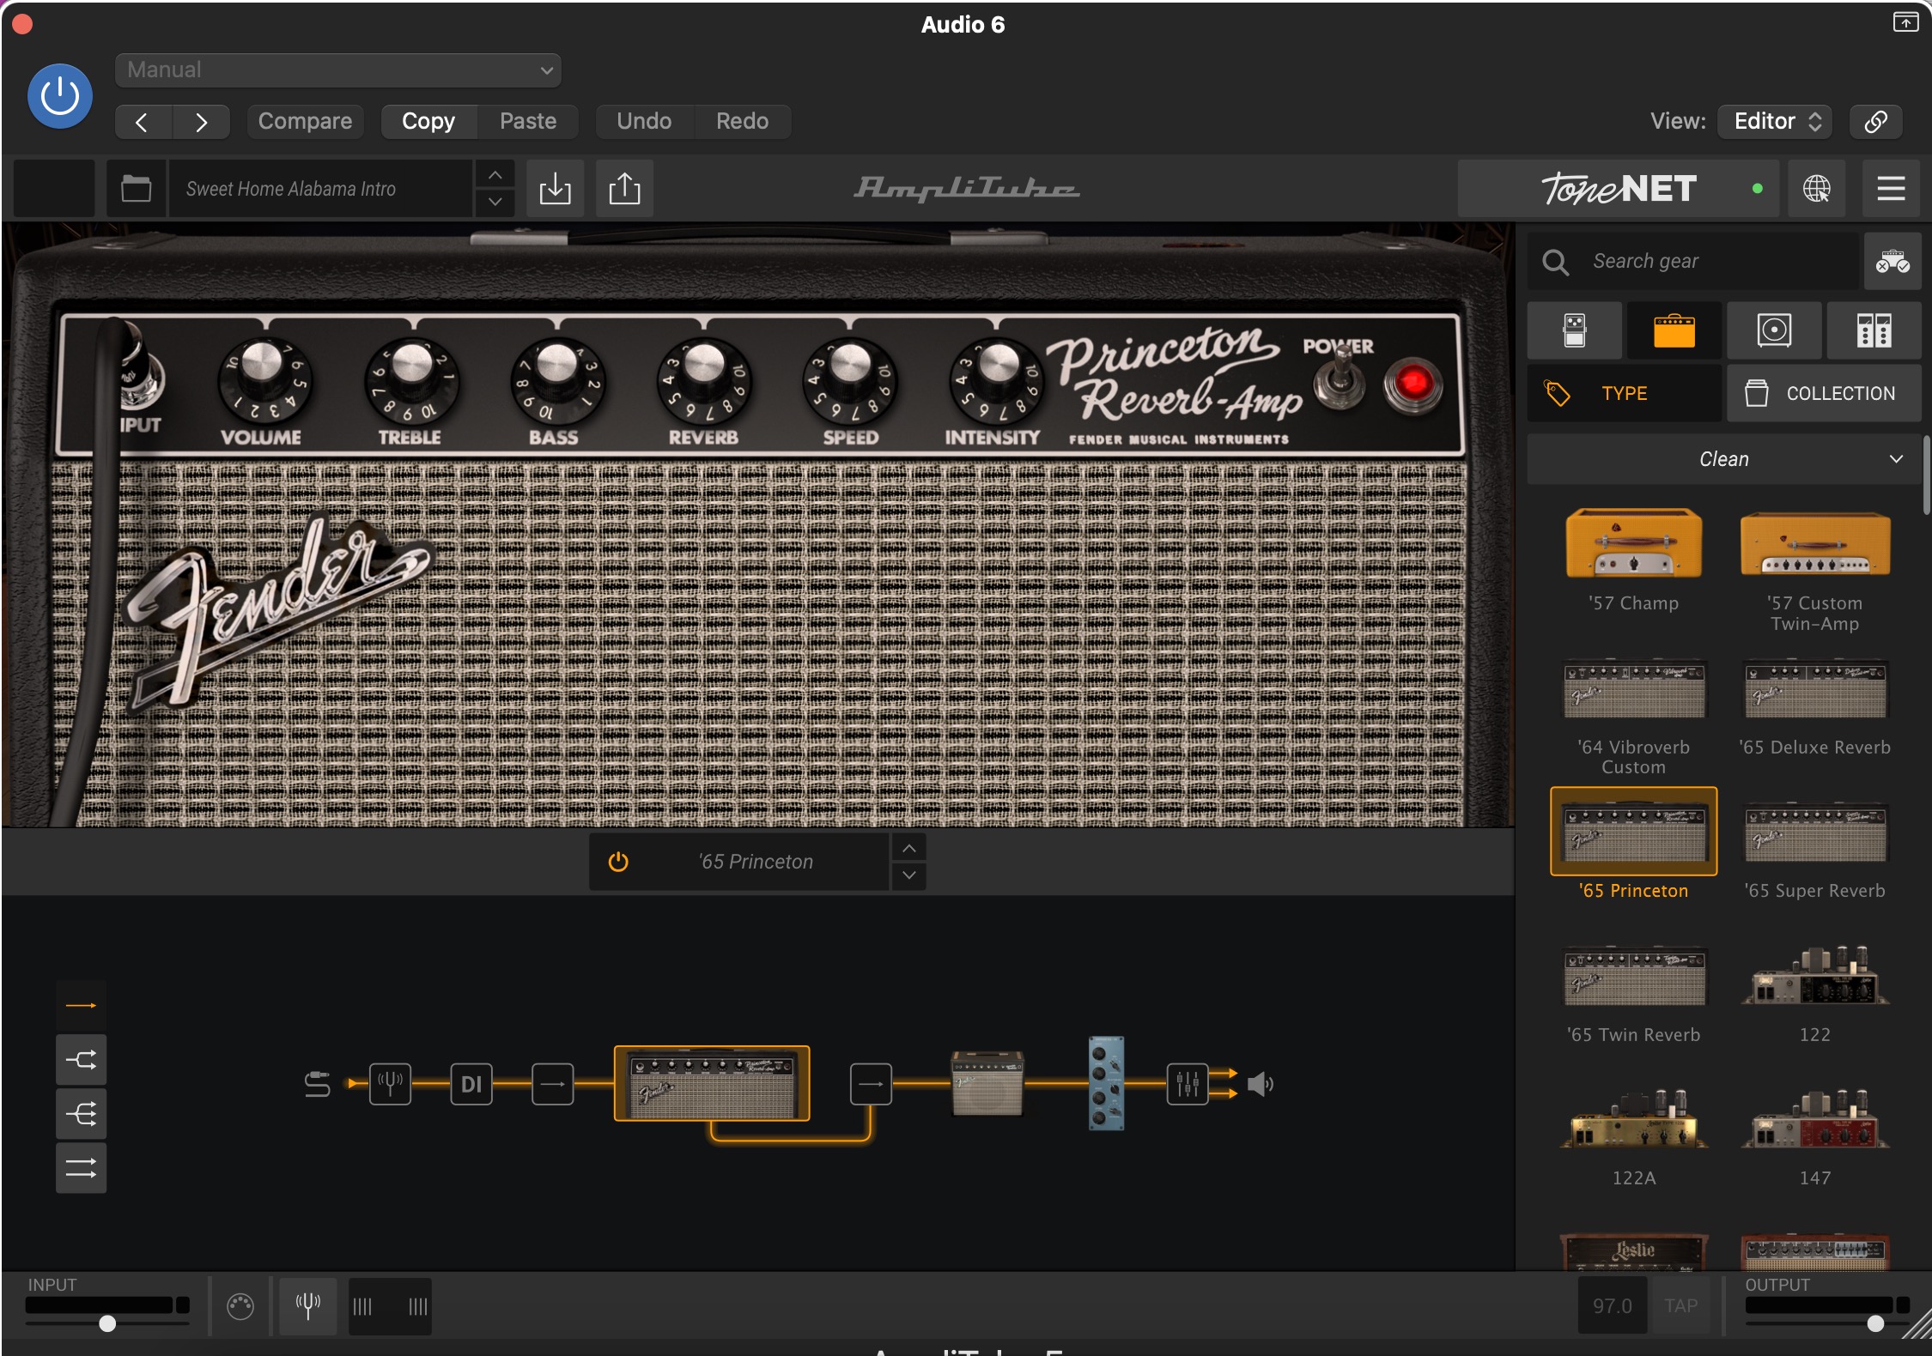Select previous amp model with up chevron
Screen dimensions: 1932x1356
point(908,848)
